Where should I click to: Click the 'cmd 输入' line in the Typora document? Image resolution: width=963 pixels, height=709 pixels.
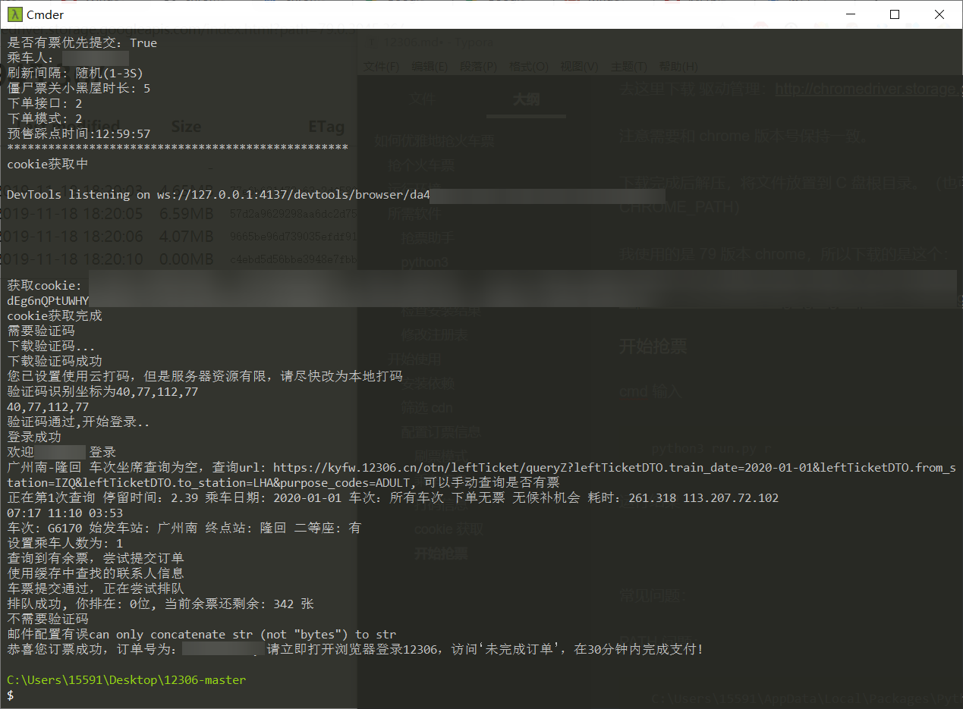click(x=651, y=392)
